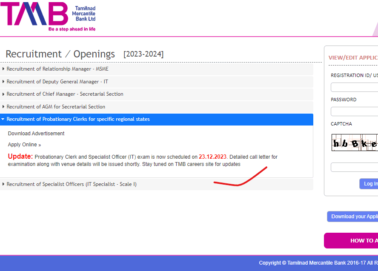Click the VIEW/EDIT APPLIC panel heading
The height and width of the screenshot is (271, 378).
(353, 58)
